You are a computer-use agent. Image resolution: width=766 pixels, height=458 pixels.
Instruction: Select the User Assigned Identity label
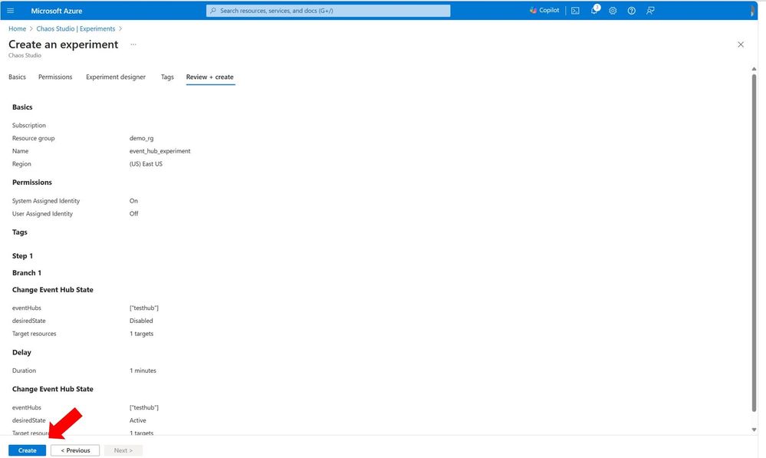42,213
